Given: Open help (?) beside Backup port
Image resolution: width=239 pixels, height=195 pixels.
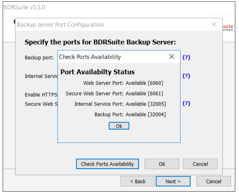Looking at the screenshot, I should tap(186, 57).
